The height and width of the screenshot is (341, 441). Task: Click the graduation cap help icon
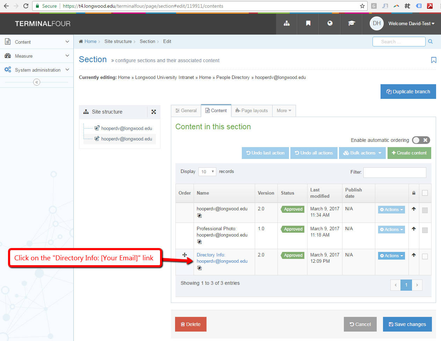(x=352, y=23)
